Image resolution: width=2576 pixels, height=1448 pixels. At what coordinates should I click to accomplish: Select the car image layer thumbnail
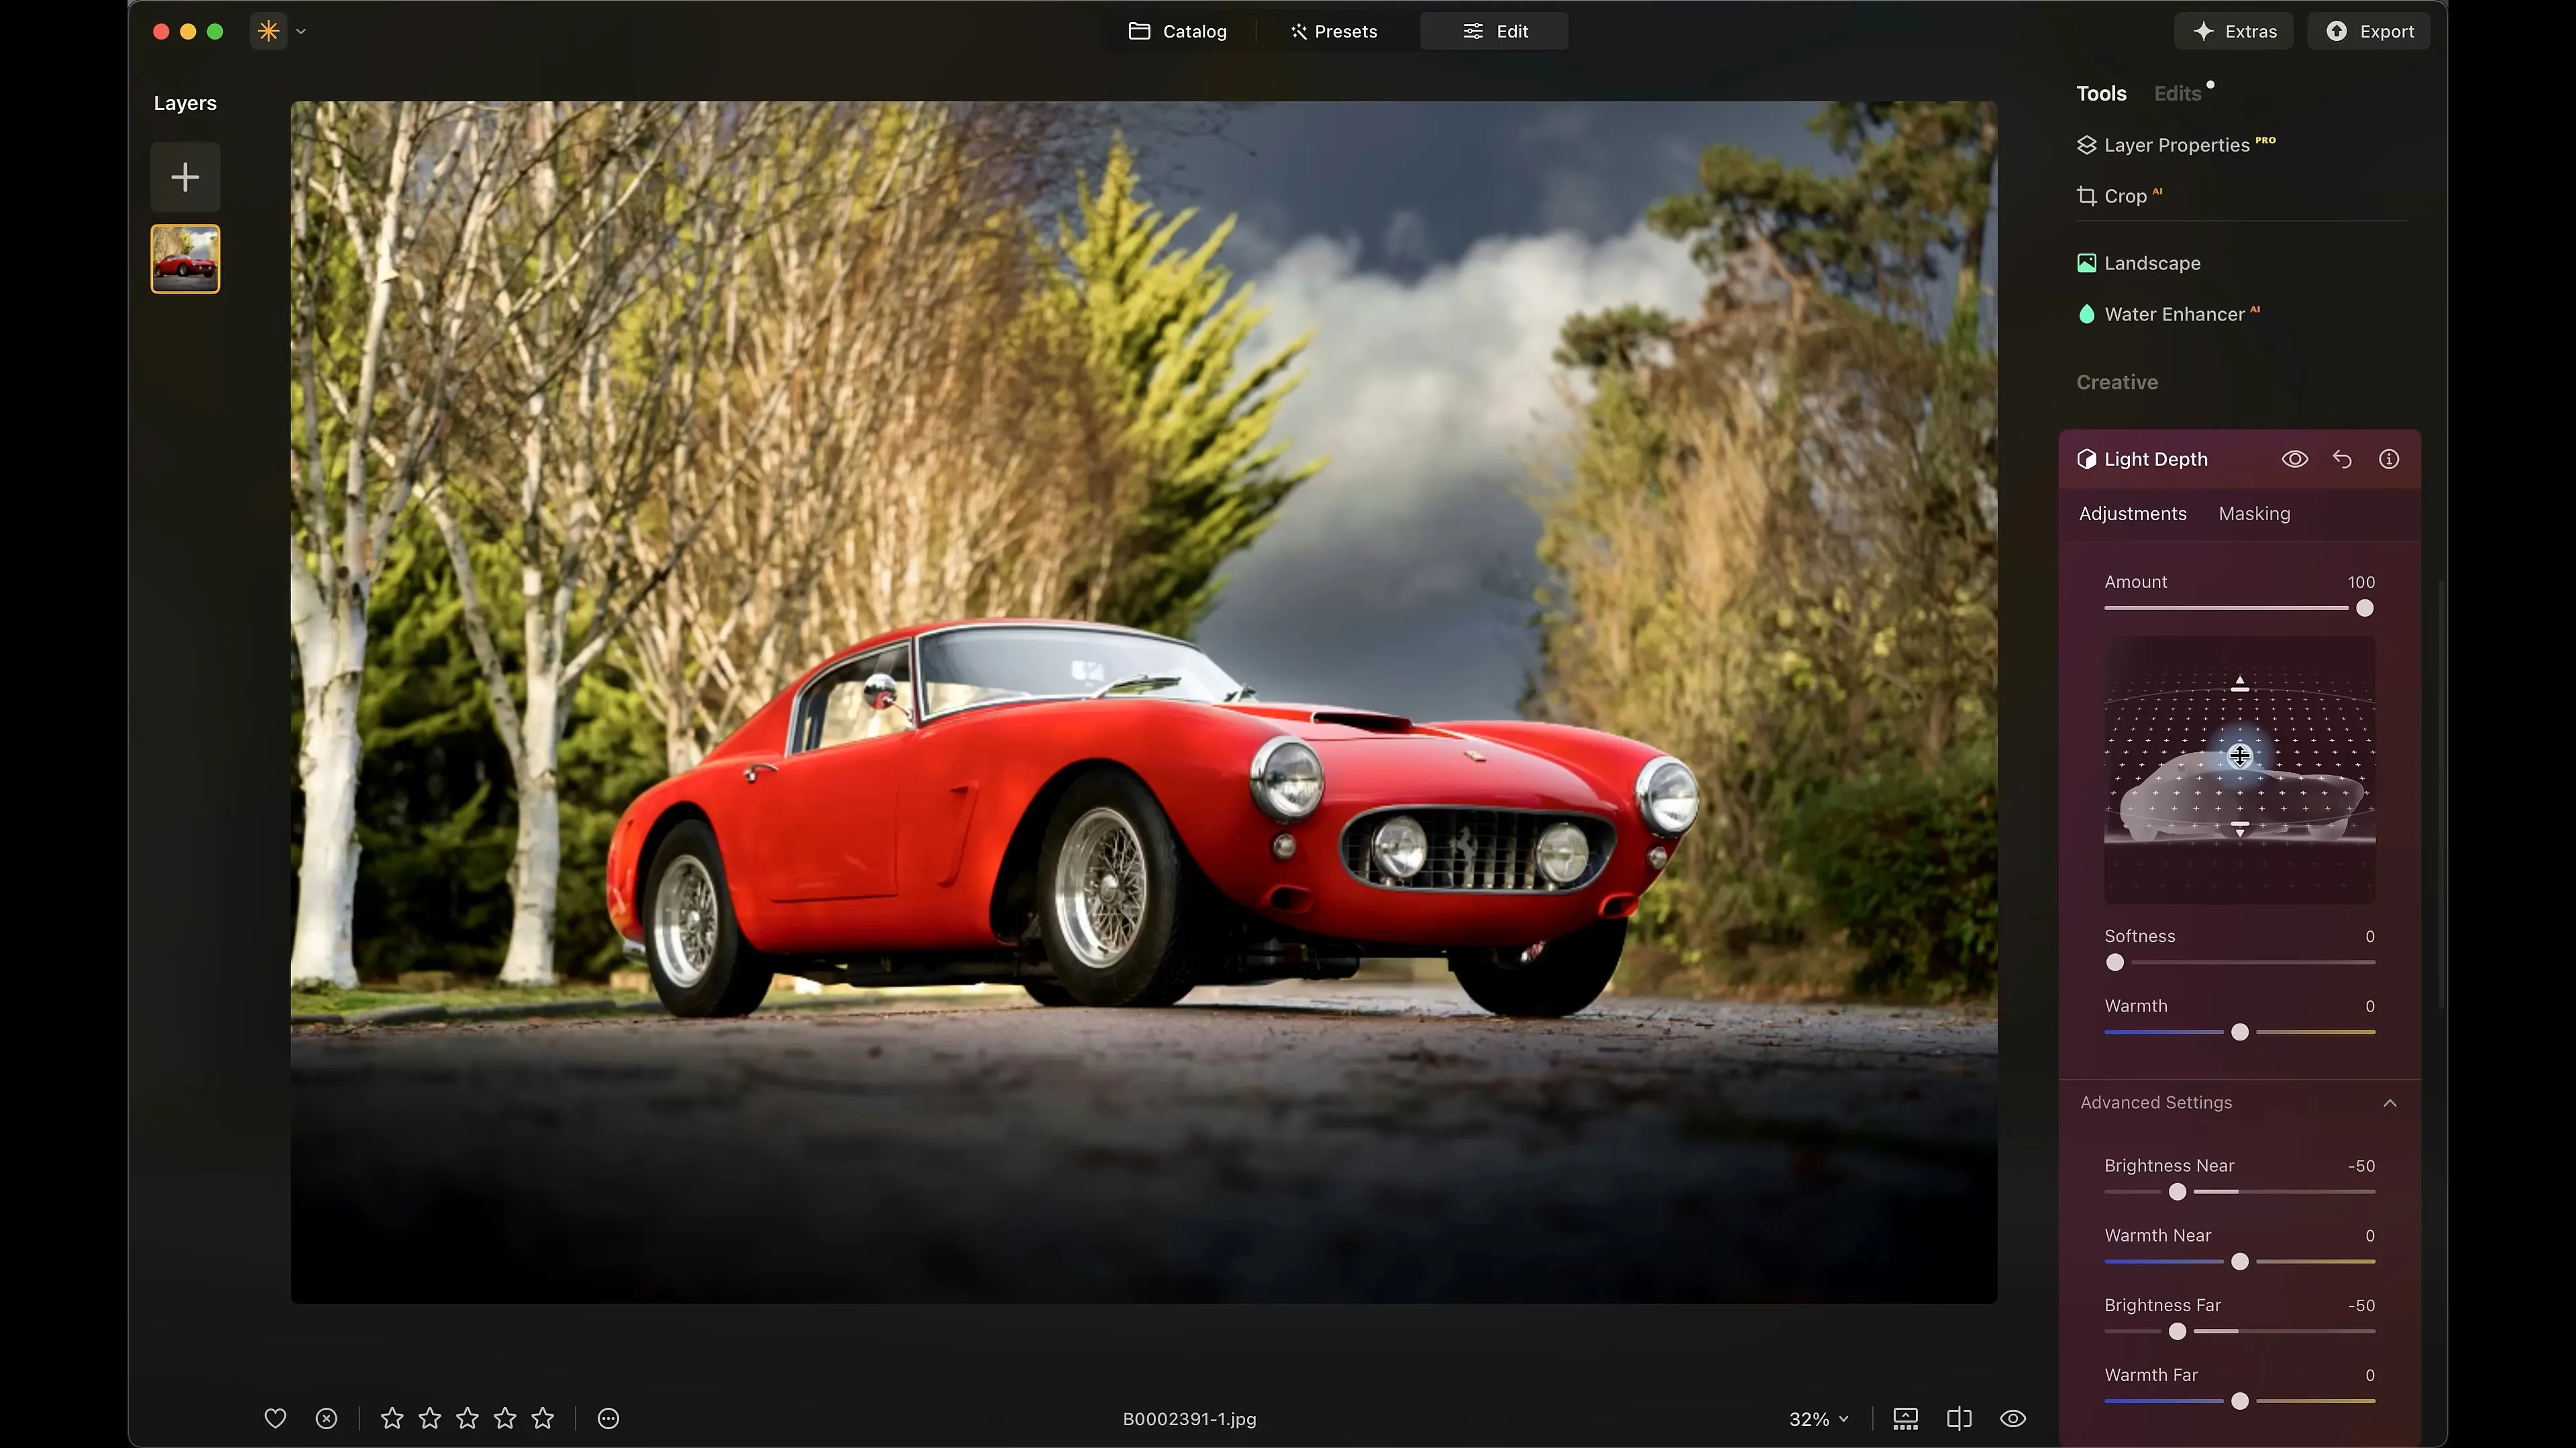pos(184,258)
